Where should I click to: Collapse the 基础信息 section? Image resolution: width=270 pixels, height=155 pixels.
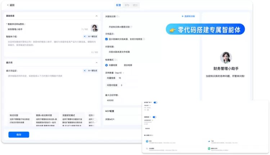96,16
